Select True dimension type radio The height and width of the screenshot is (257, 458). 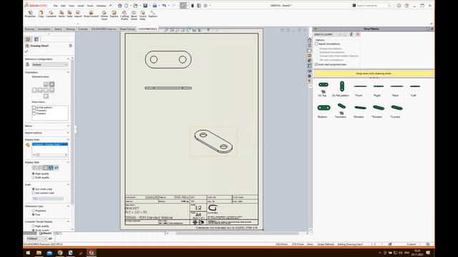click(34, 214)
